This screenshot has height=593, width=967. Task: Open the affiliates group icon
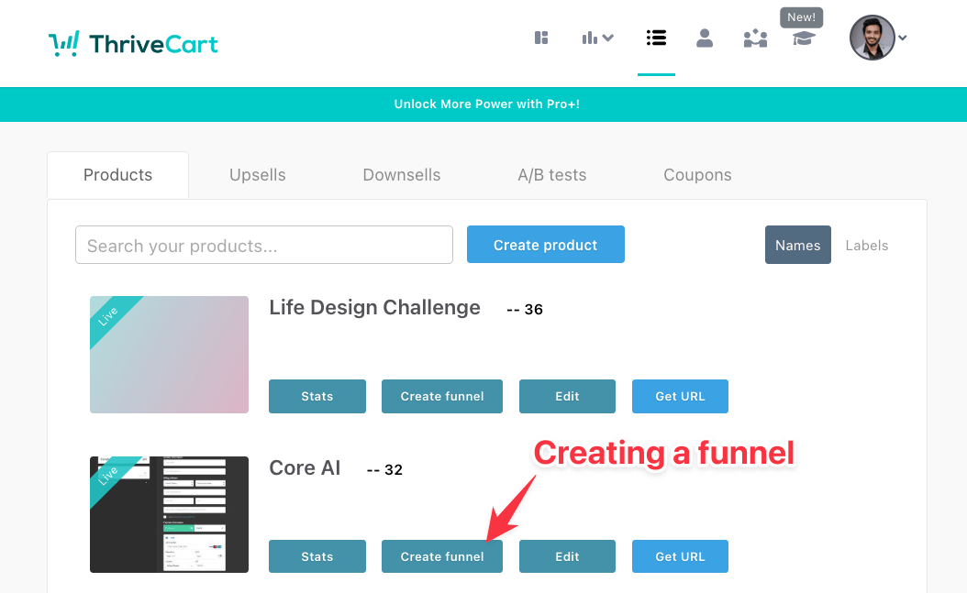[755, 38]
